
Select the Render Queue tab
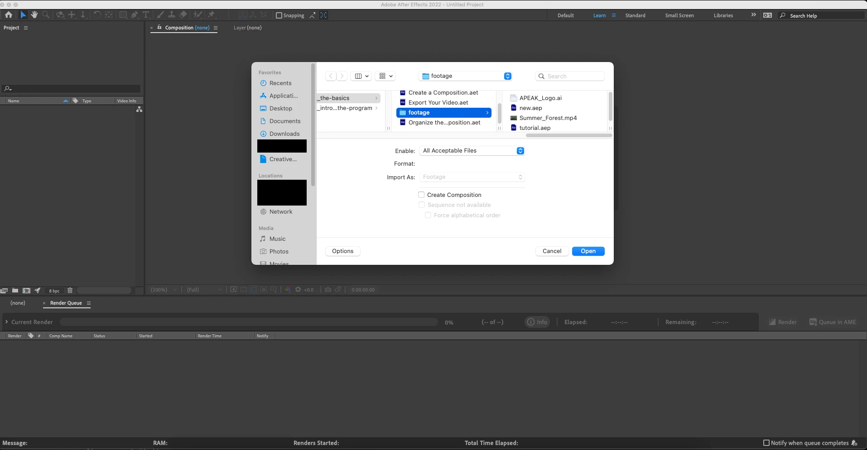coord(66,303)
